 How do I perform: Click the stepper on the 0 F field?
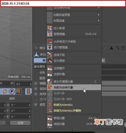pyautogui.click(x=31, y=84)
